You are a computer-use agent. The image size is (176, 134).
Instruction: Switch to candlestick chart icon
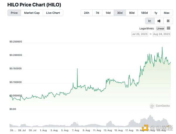coord(159,21)
